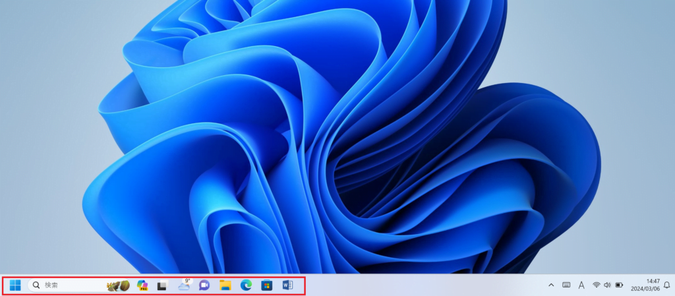Viewport: 675px width, 296px height.
Task: Check the battery status icon
Action: pyautogui.click(x=619, y=285)
